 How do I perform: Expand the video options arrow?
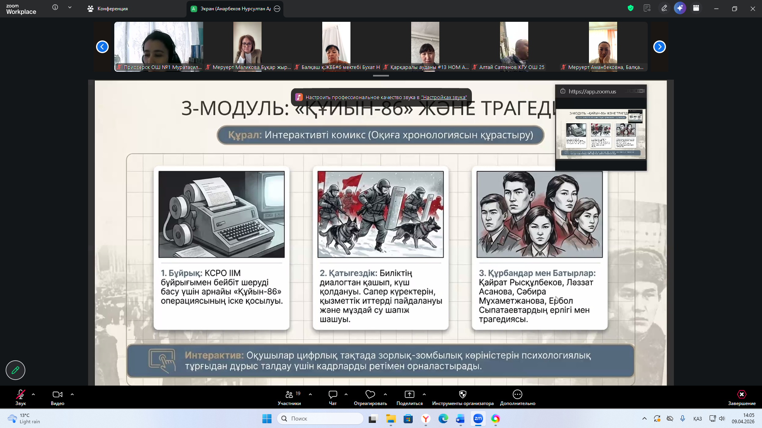click(72, 394)
